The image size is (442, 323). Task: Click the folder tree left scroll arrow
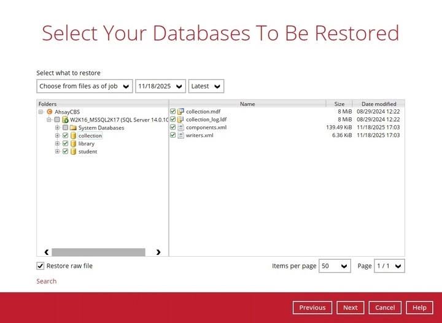(x=47, y=252)
